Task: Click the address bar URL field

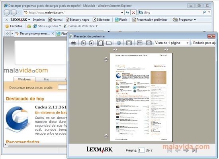Action: click(72, 13)
